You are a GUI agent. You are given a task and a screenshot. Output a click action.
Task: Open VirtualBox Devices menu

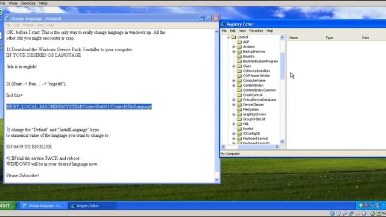[28, 3]
